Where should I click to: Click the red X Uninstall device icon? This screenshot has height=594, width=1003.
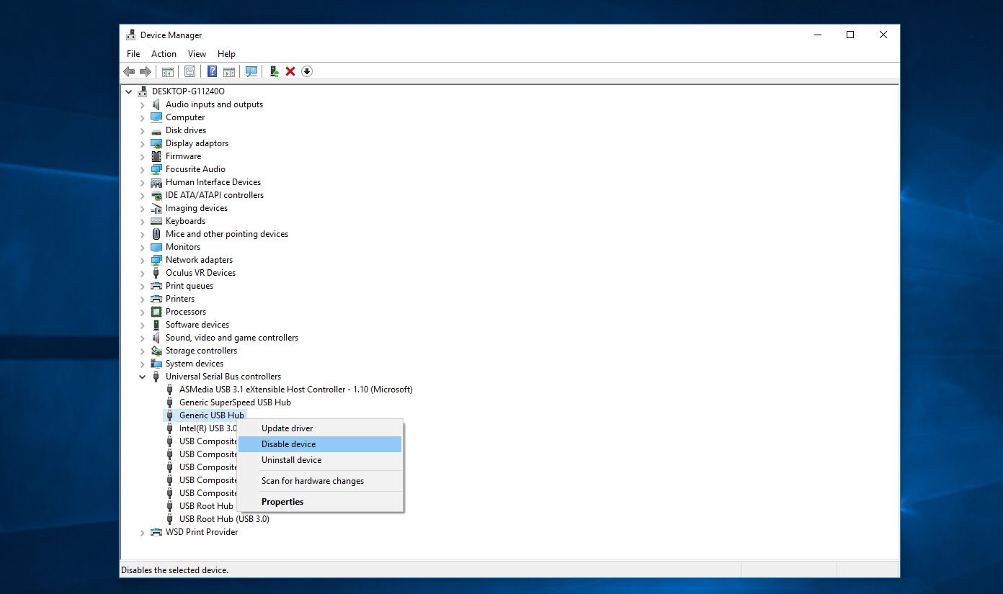click(290, 71)
